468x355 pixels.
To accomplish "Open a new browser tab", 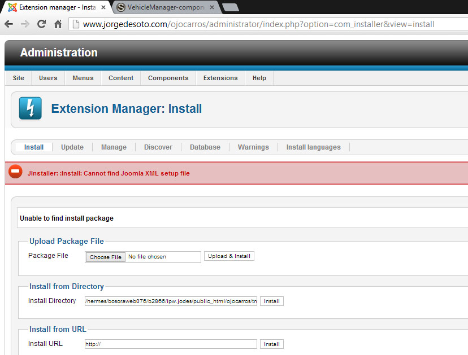I will coord(230,7).
